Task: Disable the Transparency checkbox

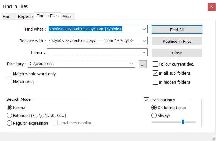Action: click(x=146, y=100)
